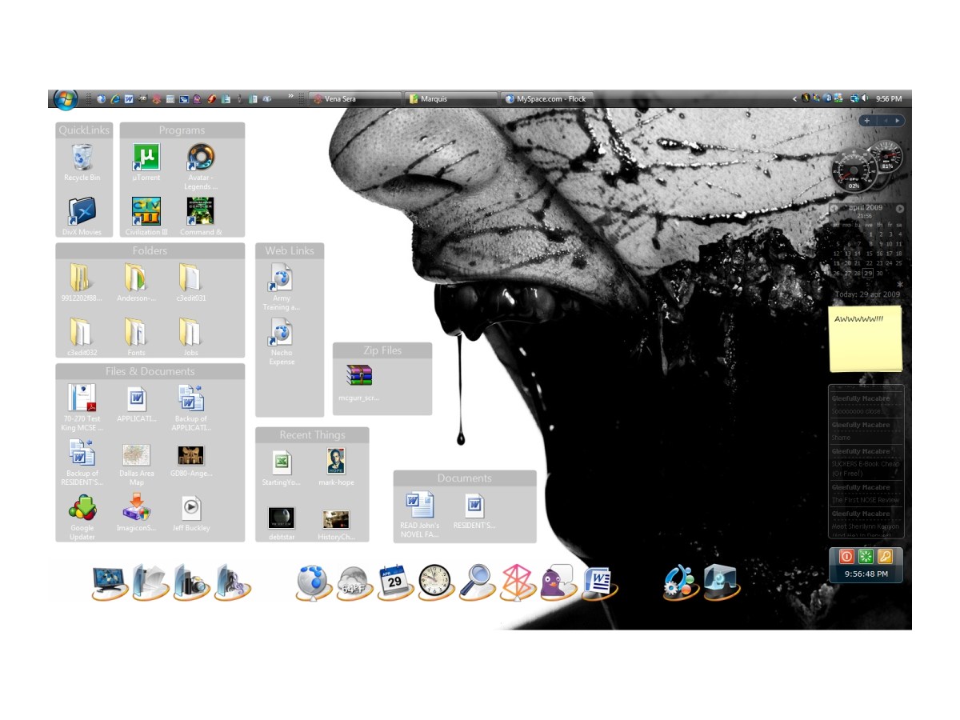Click the sidebar add gadget plus button
960x720 pixels.
[x=867, y=121]
